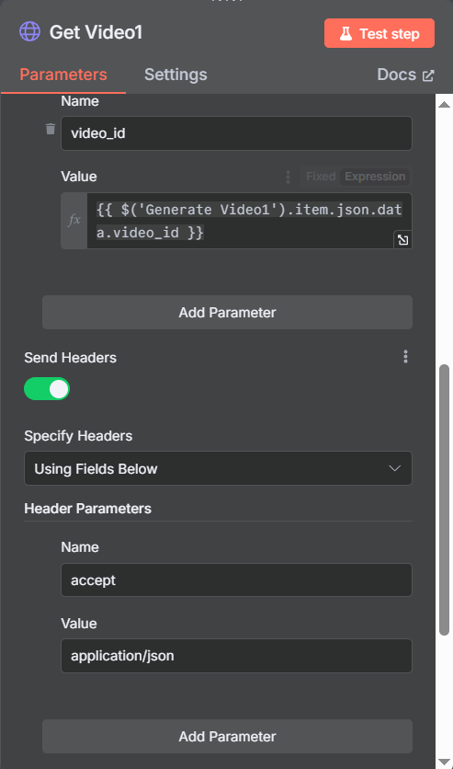Viewport: 453px width, 769px height.
Task: Add a query parameter below video_id
Action: (227, 313)
